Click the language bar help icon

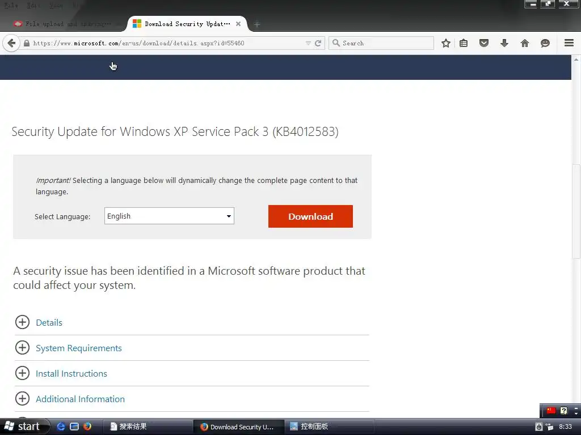coord(563,410)
